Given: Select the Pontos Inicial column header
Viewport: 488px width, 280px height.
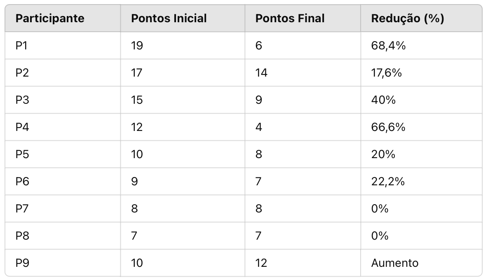Looking at the screenshot, I should [x=183, y=19].
